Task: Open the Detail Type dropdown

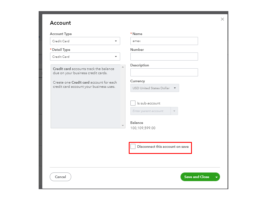Action: click(85, 57)
